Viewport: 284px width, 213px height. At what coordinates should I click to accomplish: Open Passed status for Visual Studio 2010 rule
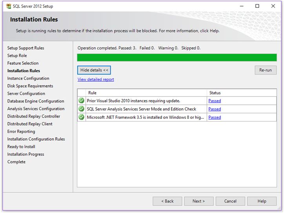click(x=215, y=101)
